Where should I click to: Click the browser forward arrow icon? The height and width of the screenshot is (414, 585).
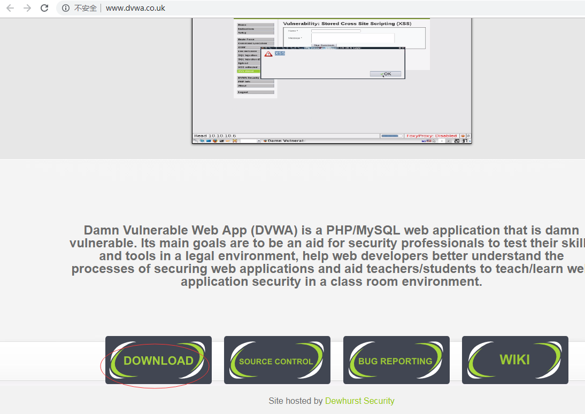[27, 8]
